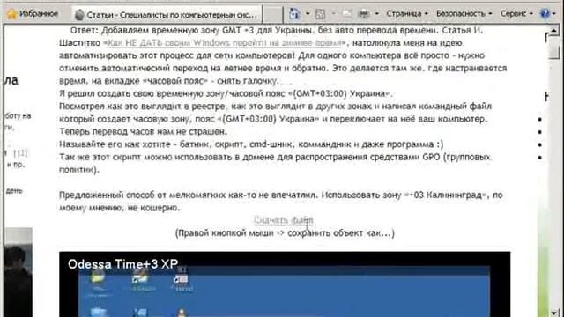Viewport: 564px width, 317px height.
Task: Click the scrollbar down arrow
Action: pyautogui.click(x=553, y=313)
